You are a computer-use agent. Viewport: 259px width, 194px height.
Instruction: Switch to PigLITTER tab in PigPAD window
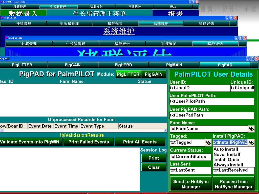pyautogui.click(x=22, y=65)
